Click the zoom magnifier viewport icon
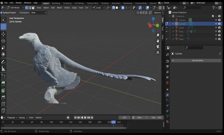Viewport: 224px width, 135px height. pyautogui.click(x=158, y=35)
